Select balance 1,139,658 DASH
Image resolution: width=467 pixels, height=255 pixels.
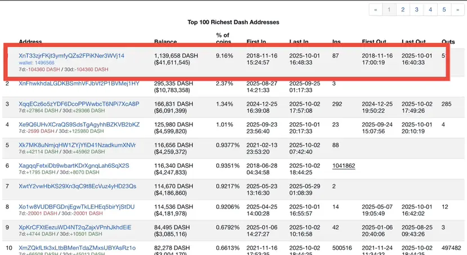176,56
